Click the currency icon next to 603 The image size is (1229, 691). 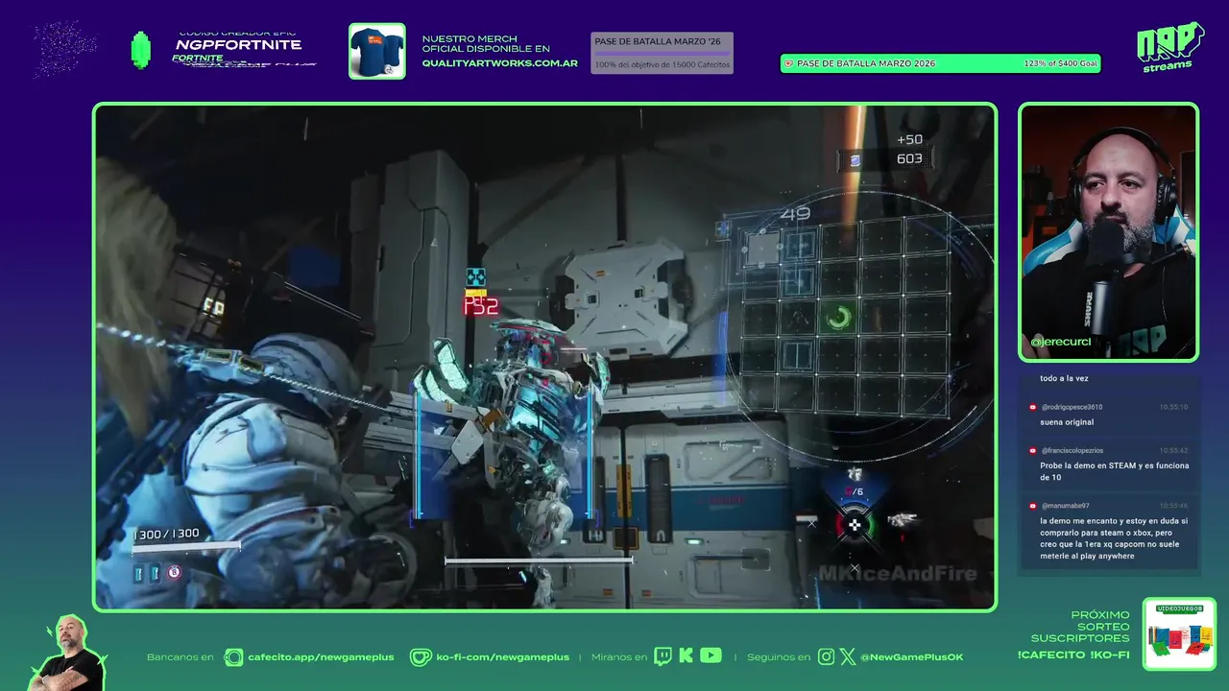click(855, 160)
